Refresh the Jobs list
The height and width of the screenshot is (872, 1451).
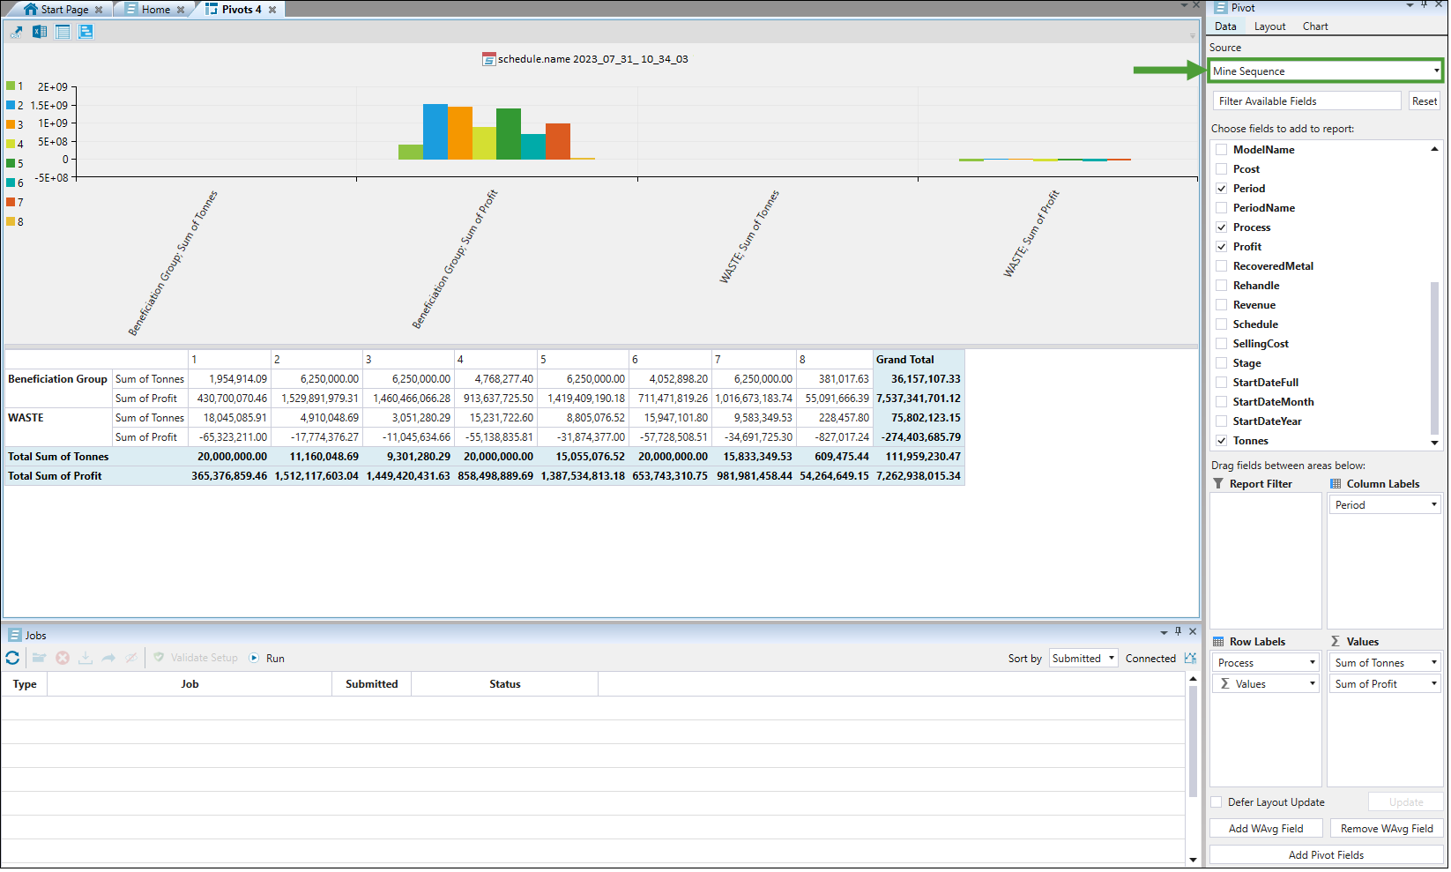tap(12, 660)
